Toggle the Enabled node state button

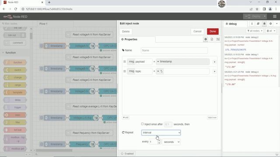pos(127,154)
